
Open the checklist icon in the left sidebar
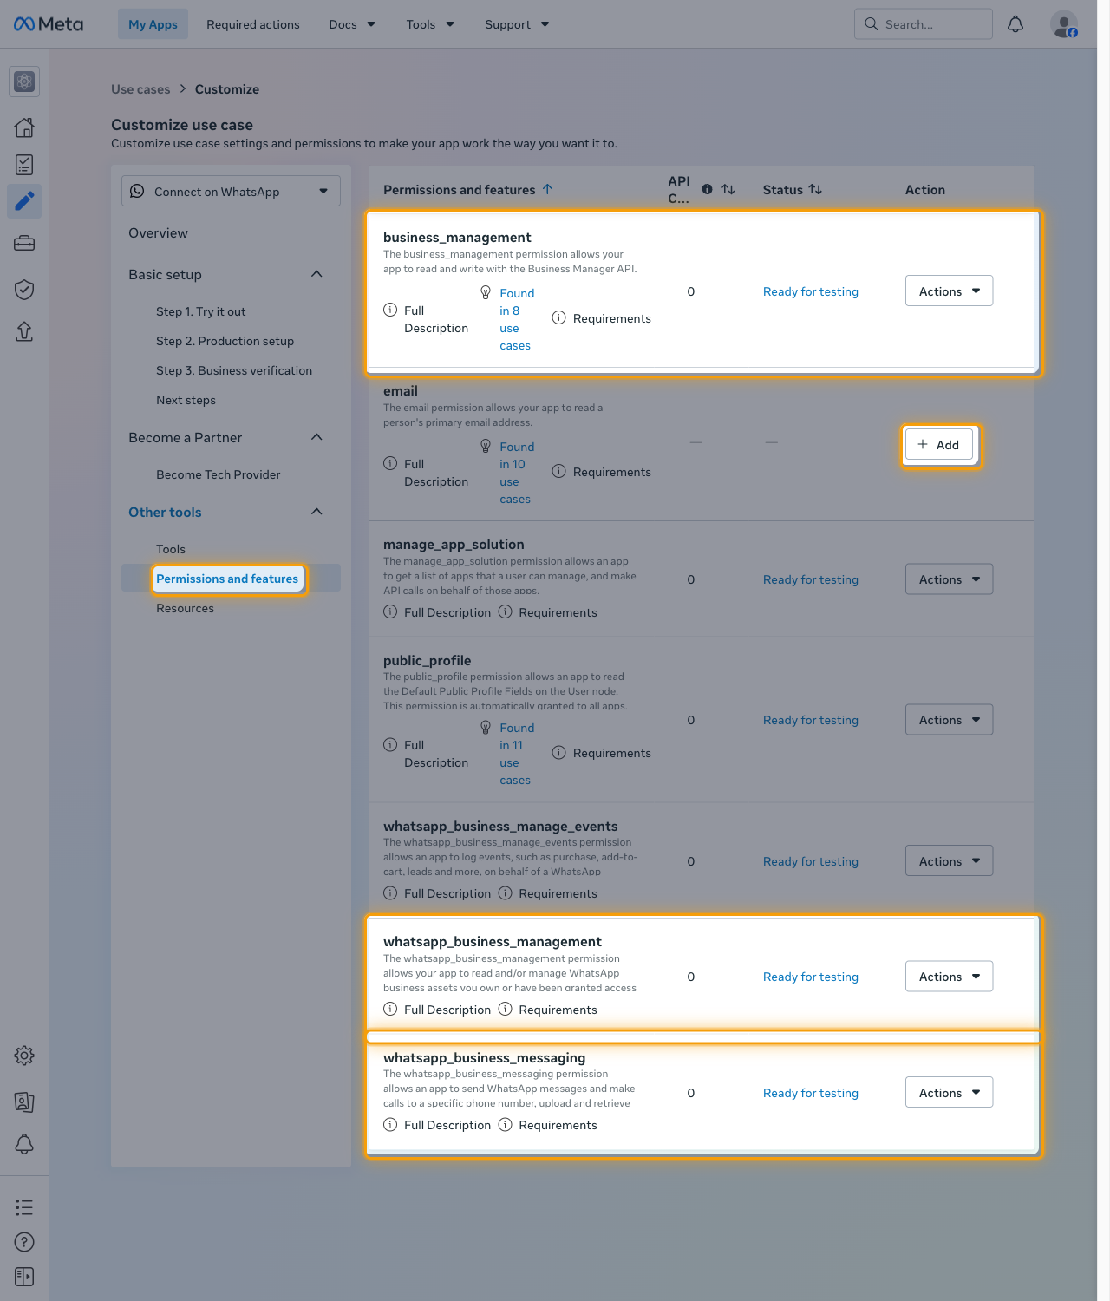[x=24, y=165]
